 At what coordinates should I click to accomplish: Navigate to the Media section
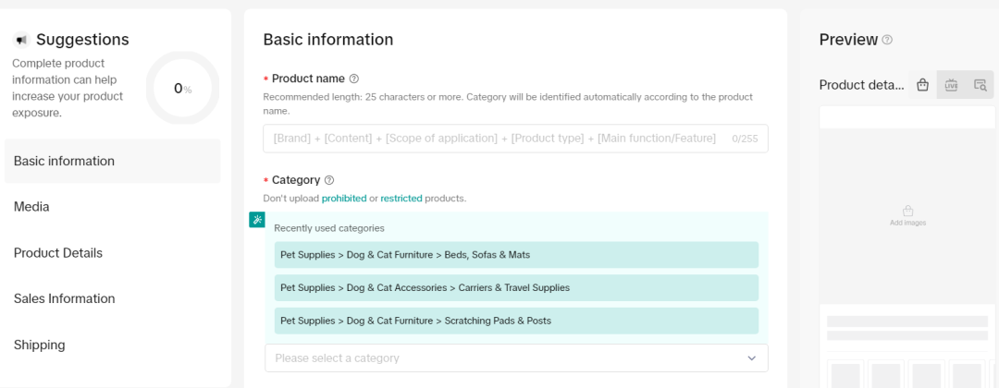point(31,207)
